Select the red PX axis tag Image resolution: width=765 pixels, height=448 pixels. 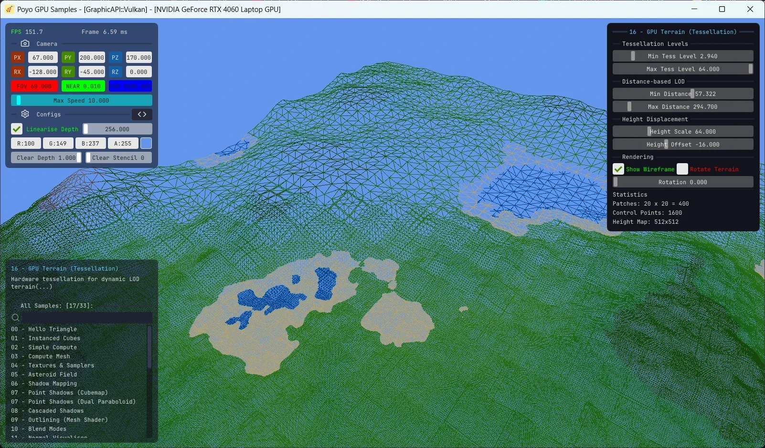pos(17,57)
